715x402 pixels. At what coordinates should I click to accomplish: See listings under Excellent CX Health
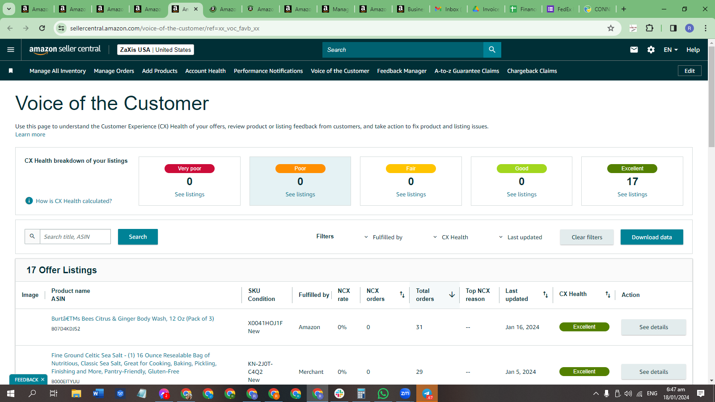[632, 194]
